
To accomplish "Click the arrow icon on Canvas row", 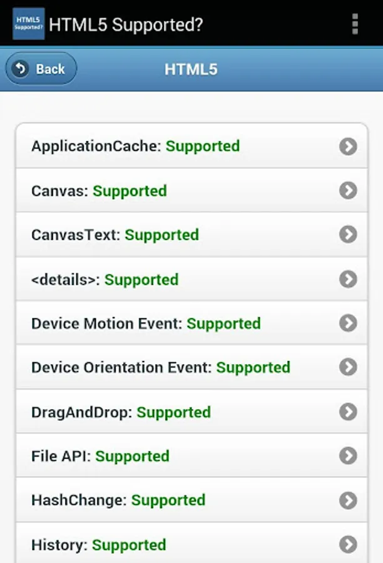I will pyautogui.click(x=348, y=190).
